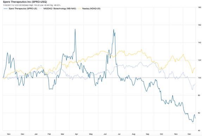Click the Spero line's lowest point in late December
This screenshot has width=202, height=136.
click(193, 122)
